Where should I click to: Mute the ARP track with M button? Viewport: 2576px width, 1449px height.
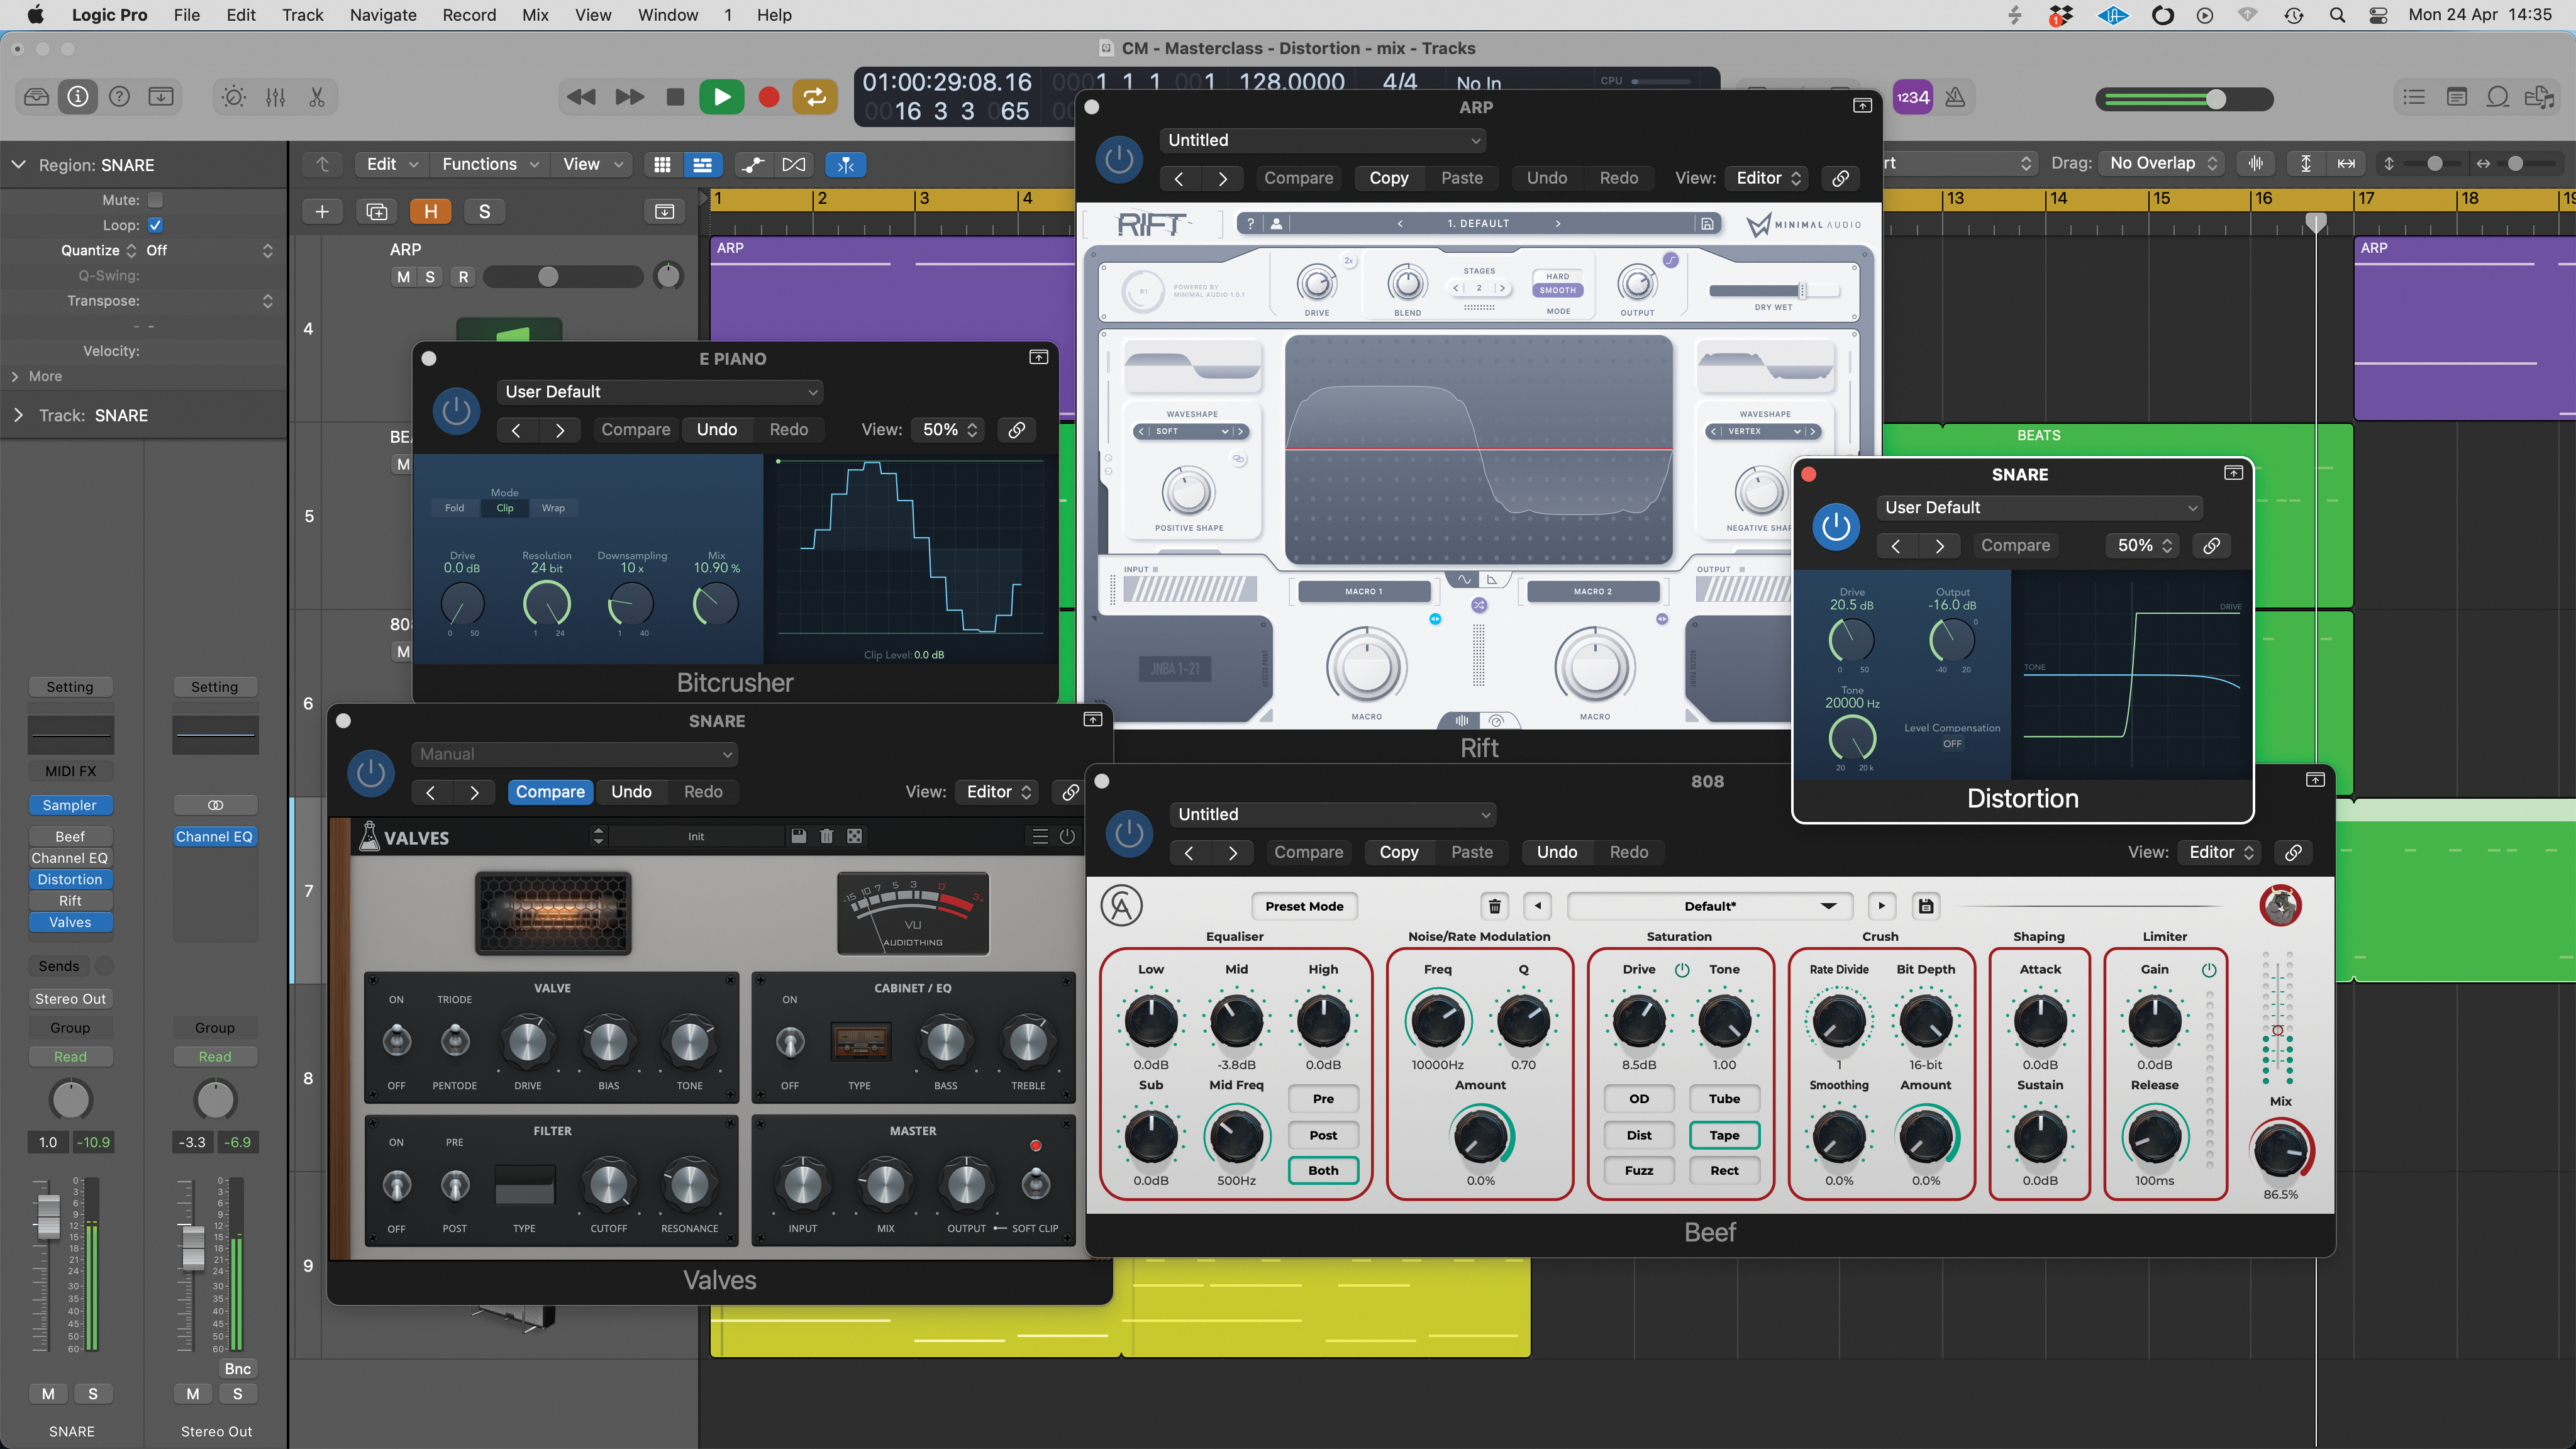click(x=403, y=277)
